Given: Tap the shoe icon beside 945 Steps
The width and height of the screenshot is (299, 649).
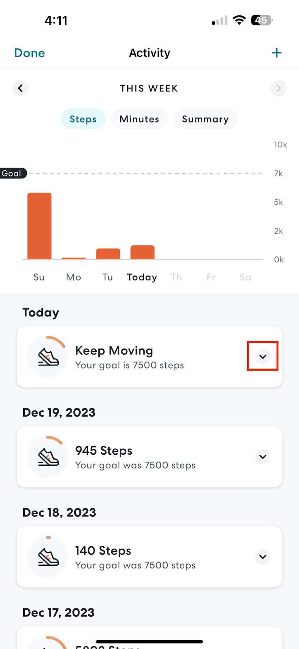Looking at the screenshot, I should point(48,457).
